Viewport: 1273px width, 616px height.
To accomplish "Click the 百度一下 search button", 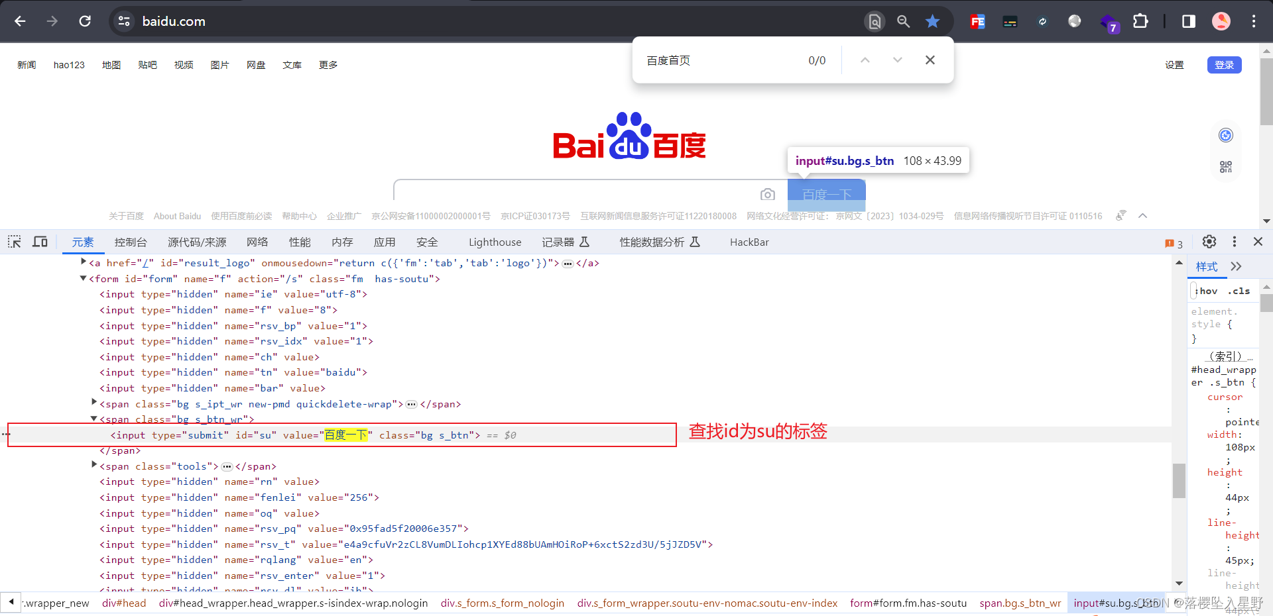I will click(827, 194).
